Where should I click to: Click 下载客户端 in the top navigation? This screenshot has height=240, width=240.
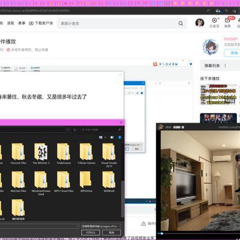[x=41, y=23]
